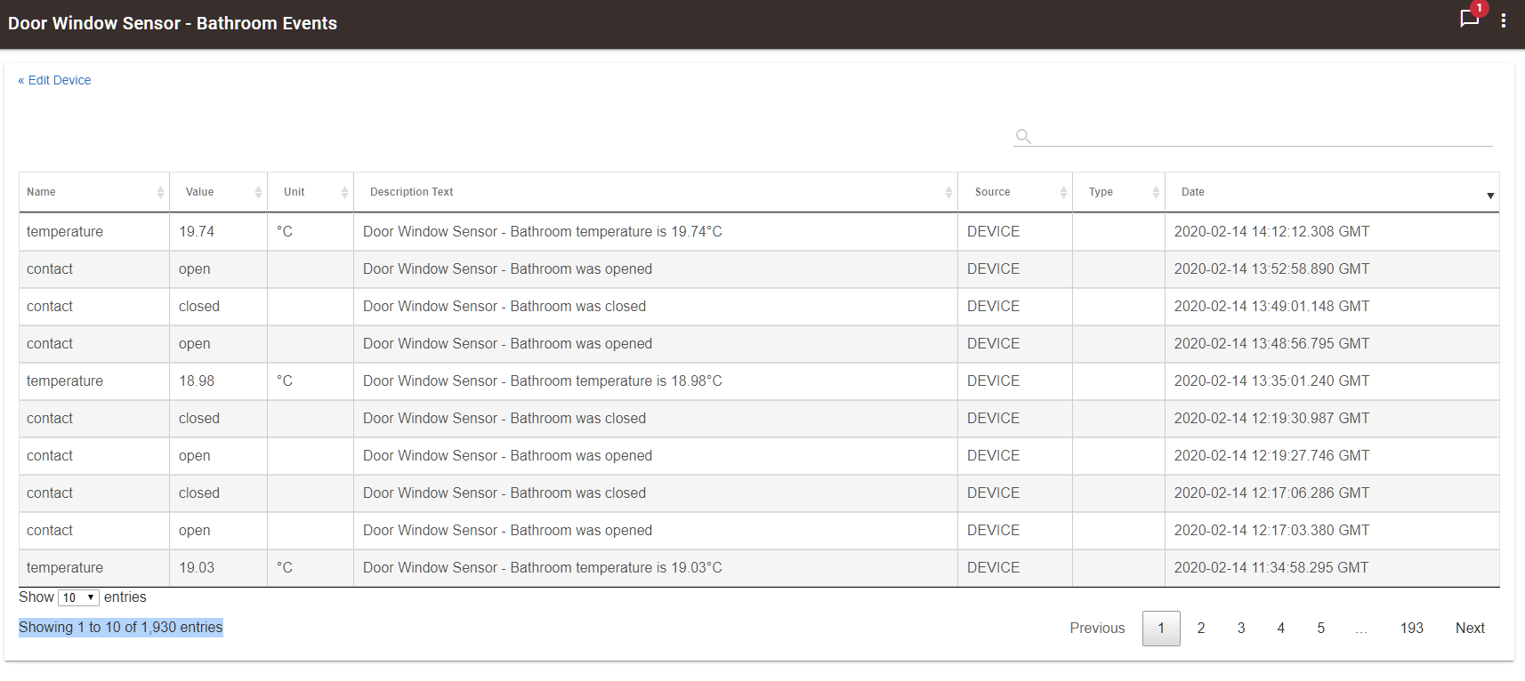Screen dimensions: 1525x681
Task: Sort table by Unit column arrows
Action: click(x=344, y=192)
